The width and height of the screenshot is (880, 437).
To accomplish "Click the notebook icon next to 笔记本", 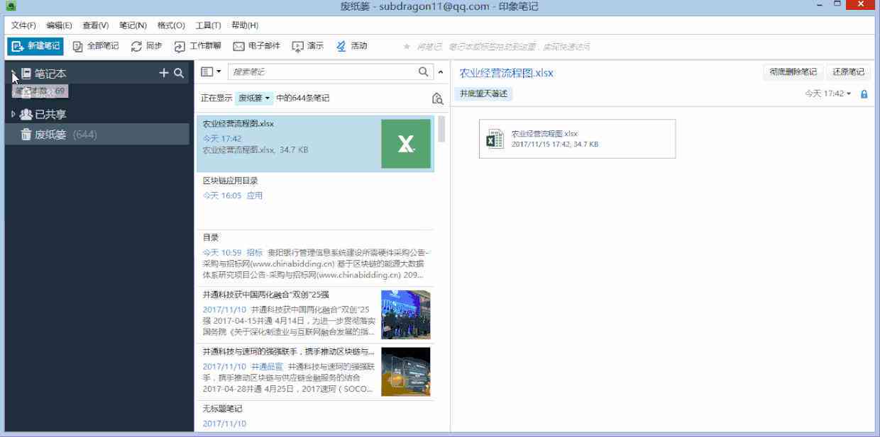I will [x=26, y=73].
